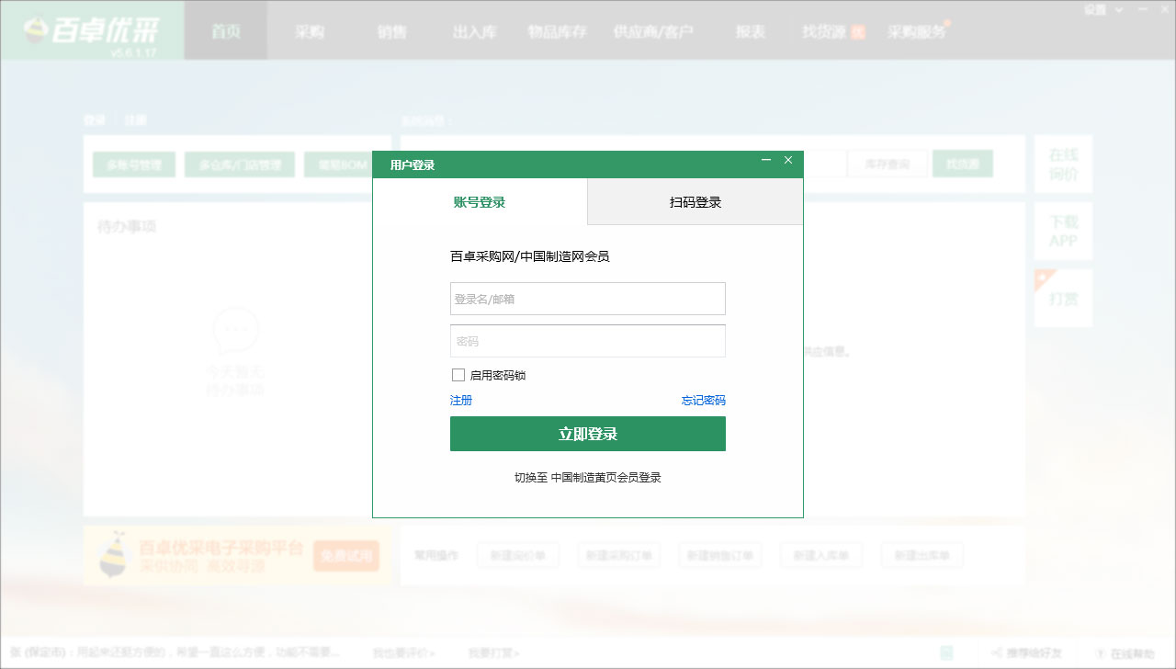Open the 采购 menu in main window
1176x669 pixels.
[310, 31]
